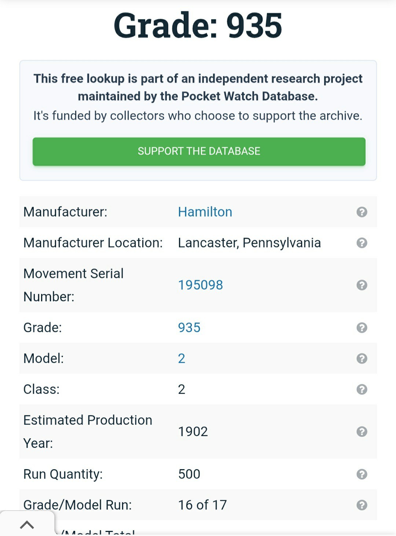Follow serial number 195098 link

click(x=200, y=285)
